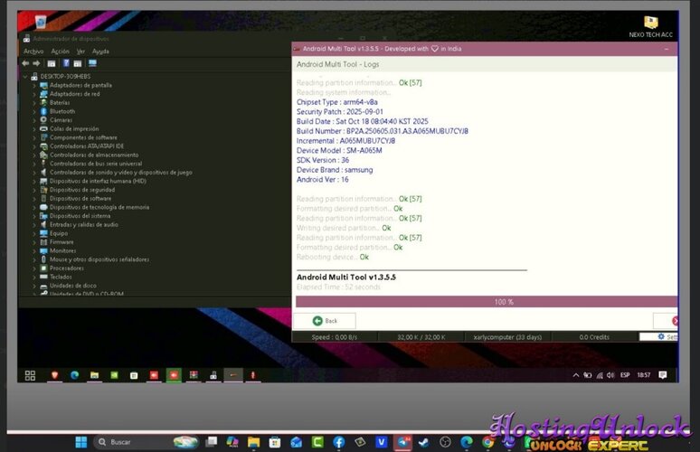This screenshot has width=700, height=452.
Task: Expand Colas de impresión category
Action: pos(34,129)
